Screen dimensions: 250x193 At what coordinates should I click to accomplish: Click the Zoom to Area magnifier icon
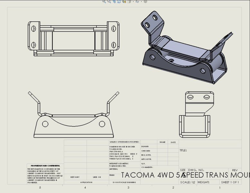109,1
